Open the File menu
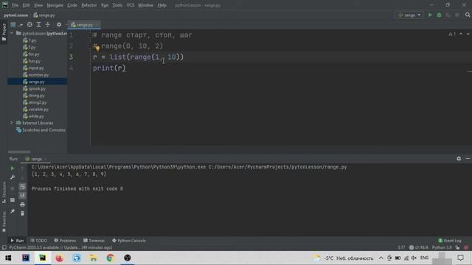This screenshot has height=265, width=472. pos(15,5)
